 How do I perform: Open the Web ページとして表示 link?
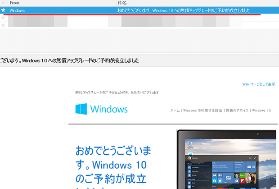259,84
